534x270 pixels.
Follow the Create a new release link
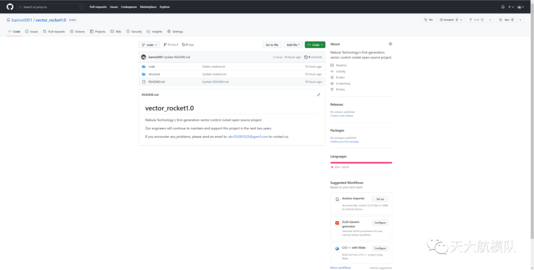click(x=342, y=115)
